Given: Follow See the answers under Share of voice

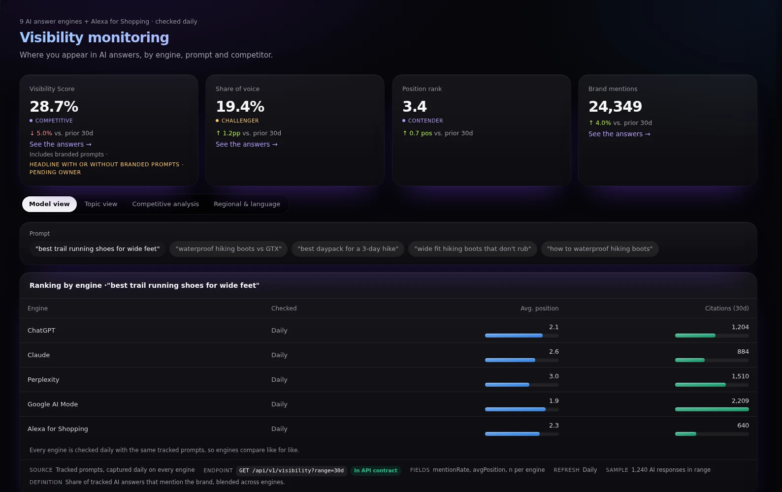Looking at the screenshot, I should pyautogui.click(x=247, y=144).
